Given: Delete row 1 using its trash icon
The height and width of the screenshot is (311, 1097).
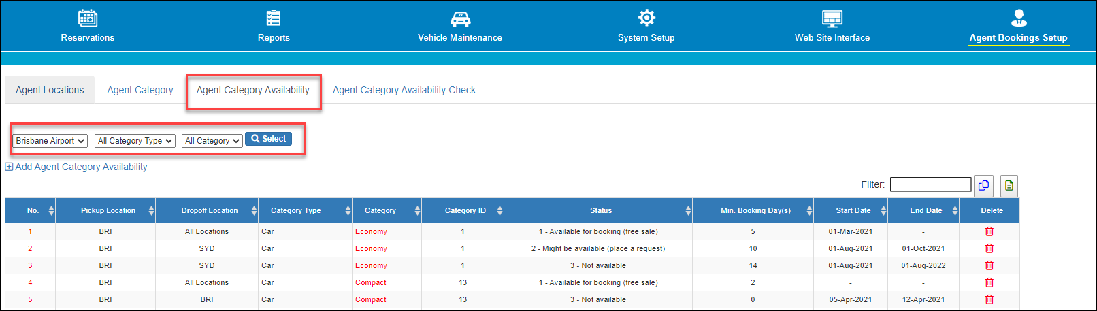Looking at the screenshot, I should [989, 231].
